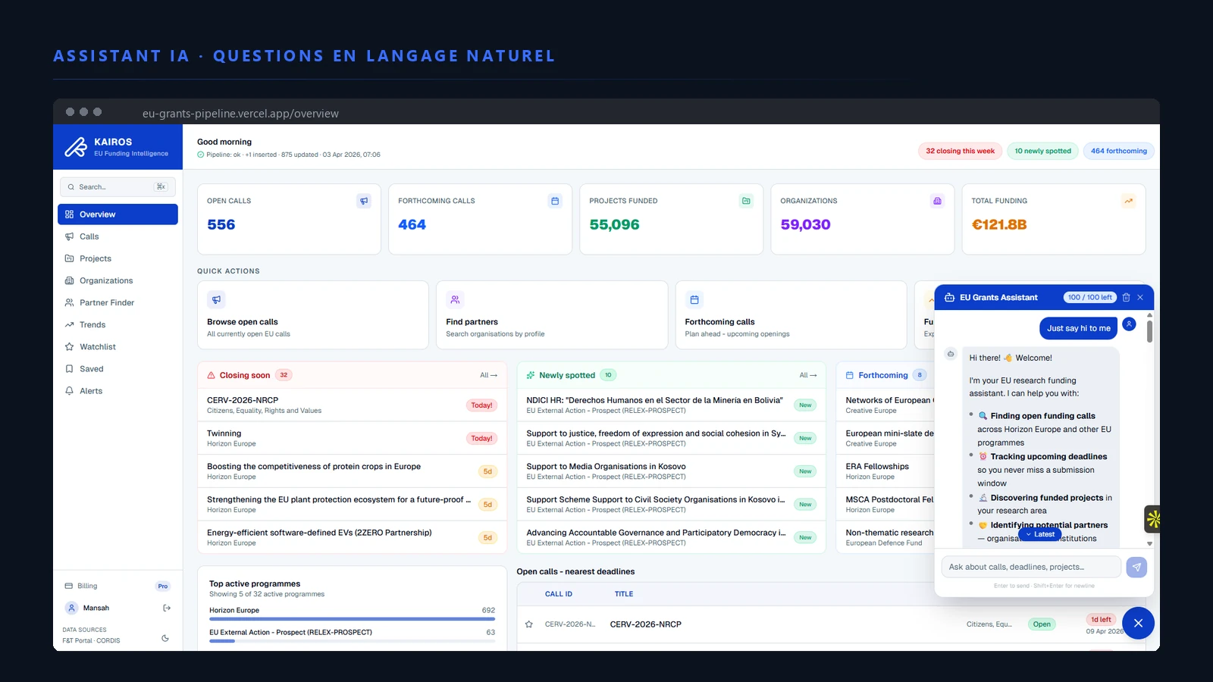Click the Projects Funded folder icon
Screen dimensions: 1213x682
[x=746, y=201]
